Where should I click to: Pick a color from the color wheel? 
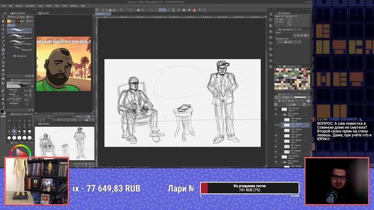(x=21, y=150)
